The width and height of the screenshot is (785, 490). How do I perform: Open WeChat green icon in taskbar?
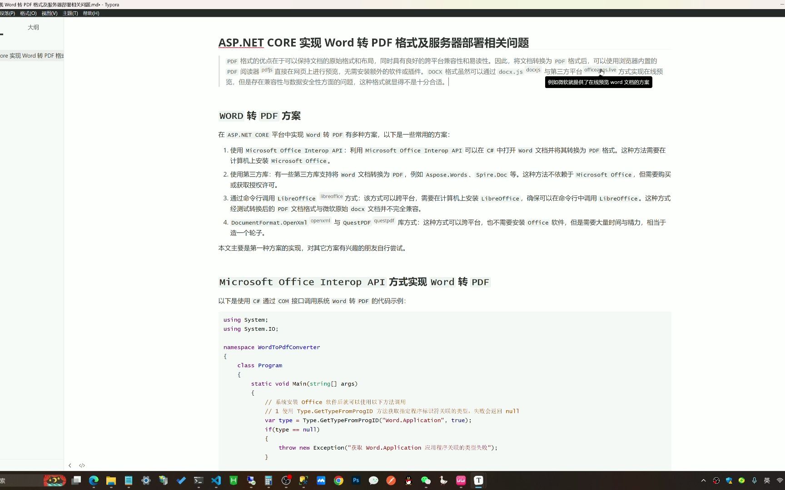point(426,480)
